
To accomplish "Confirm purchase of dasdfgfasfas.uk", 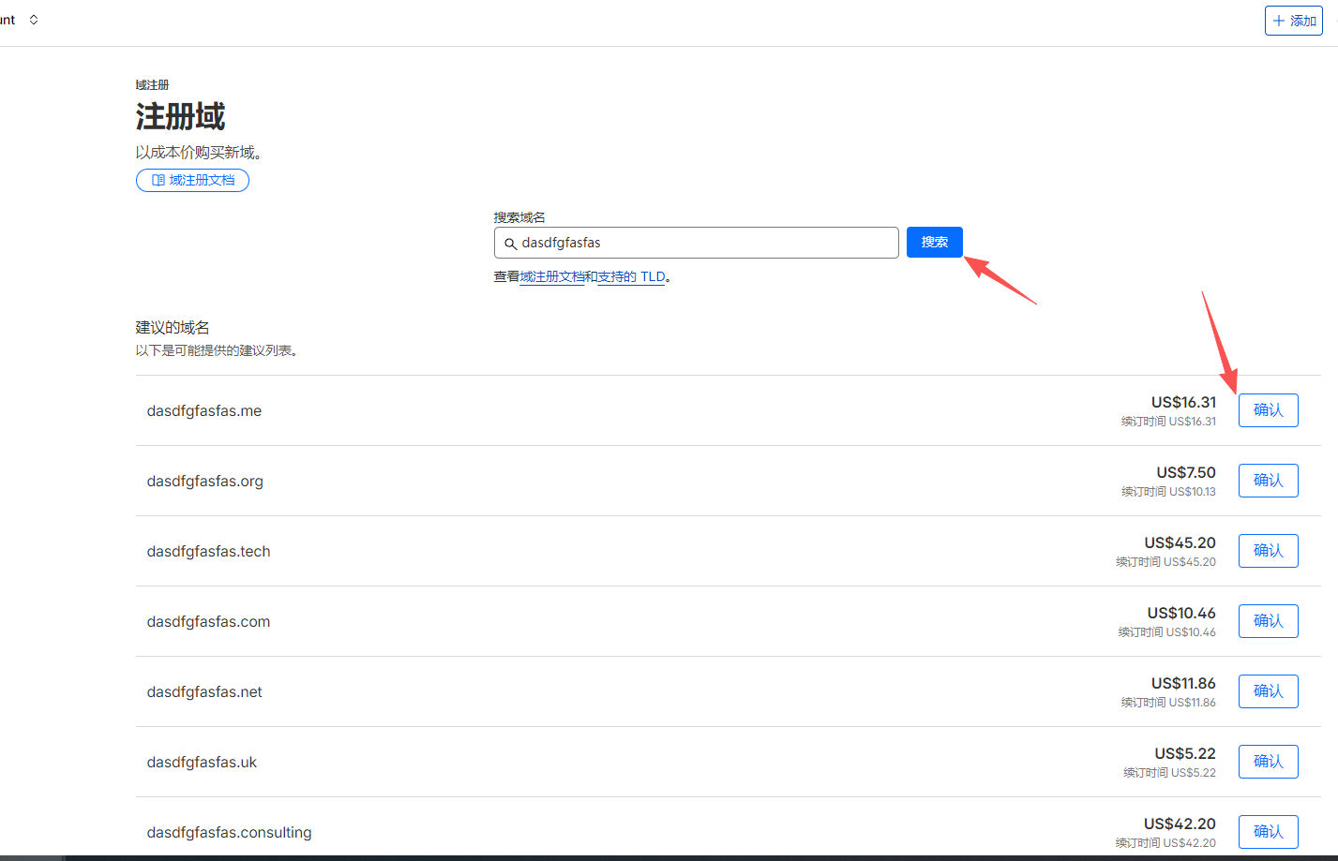I will 1268,762.
